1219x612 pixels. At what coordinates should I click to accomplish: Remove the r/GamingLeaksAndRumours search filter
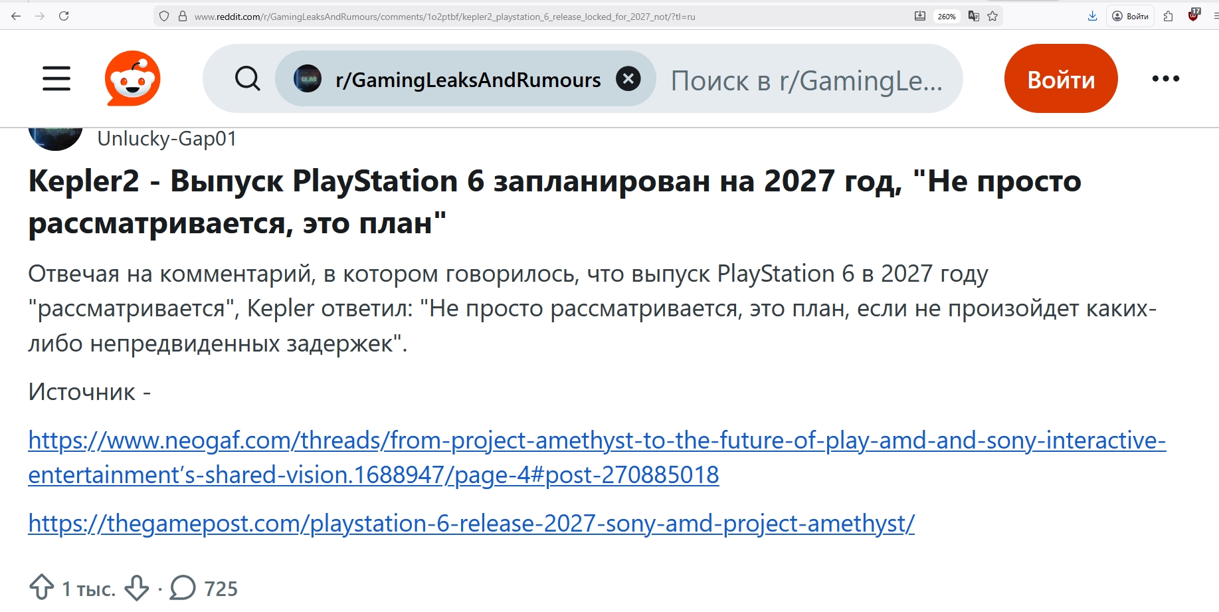628,78
